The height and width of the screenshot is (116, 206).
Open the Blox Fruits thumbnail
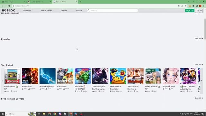point(30,76)
